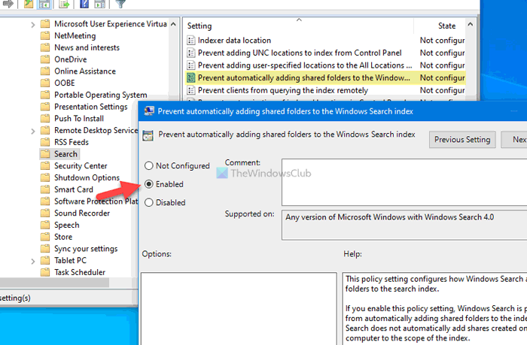
Task: Click the Search folder icon
Action: click(45, 153)
